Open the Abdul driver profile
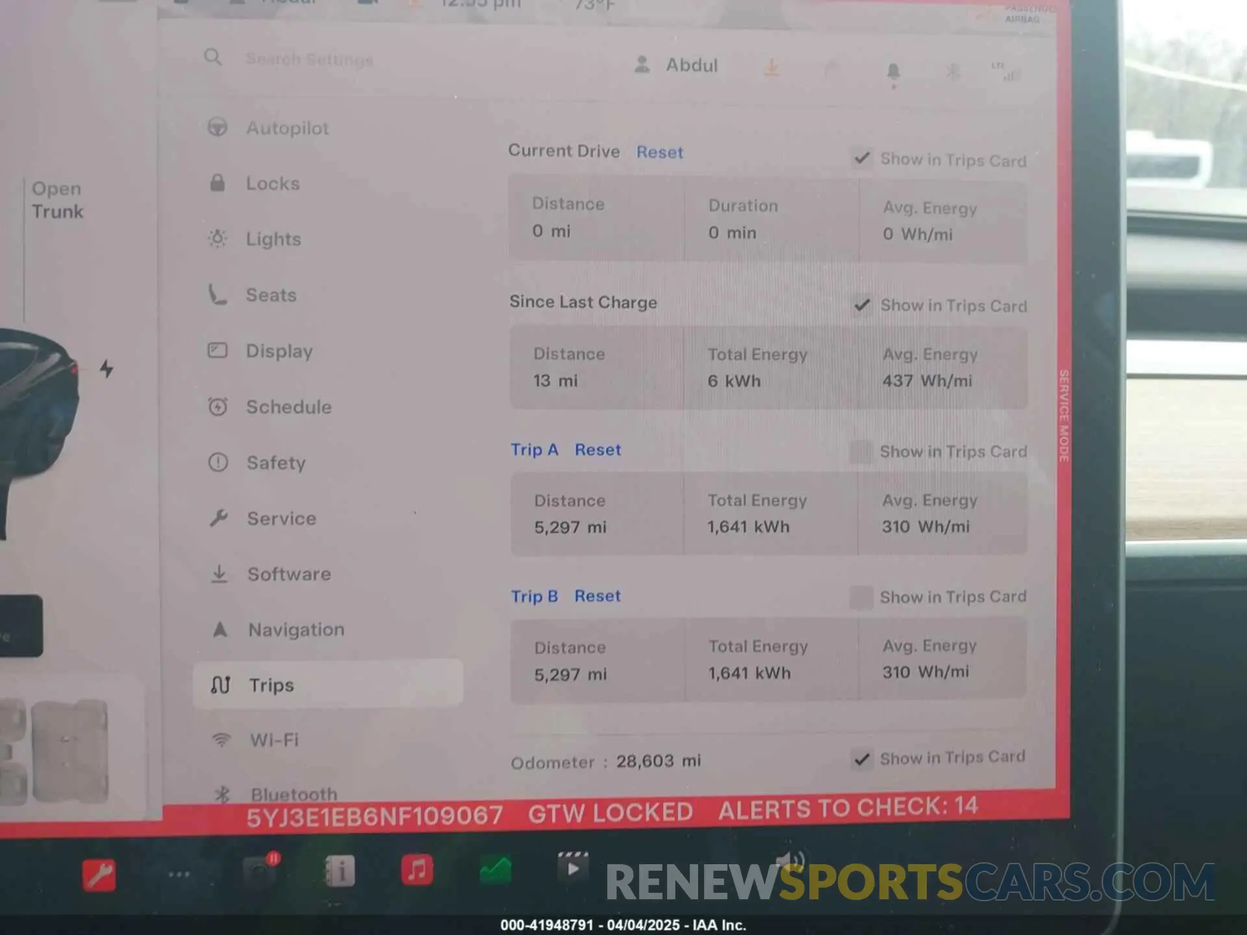 pos(675,65)
